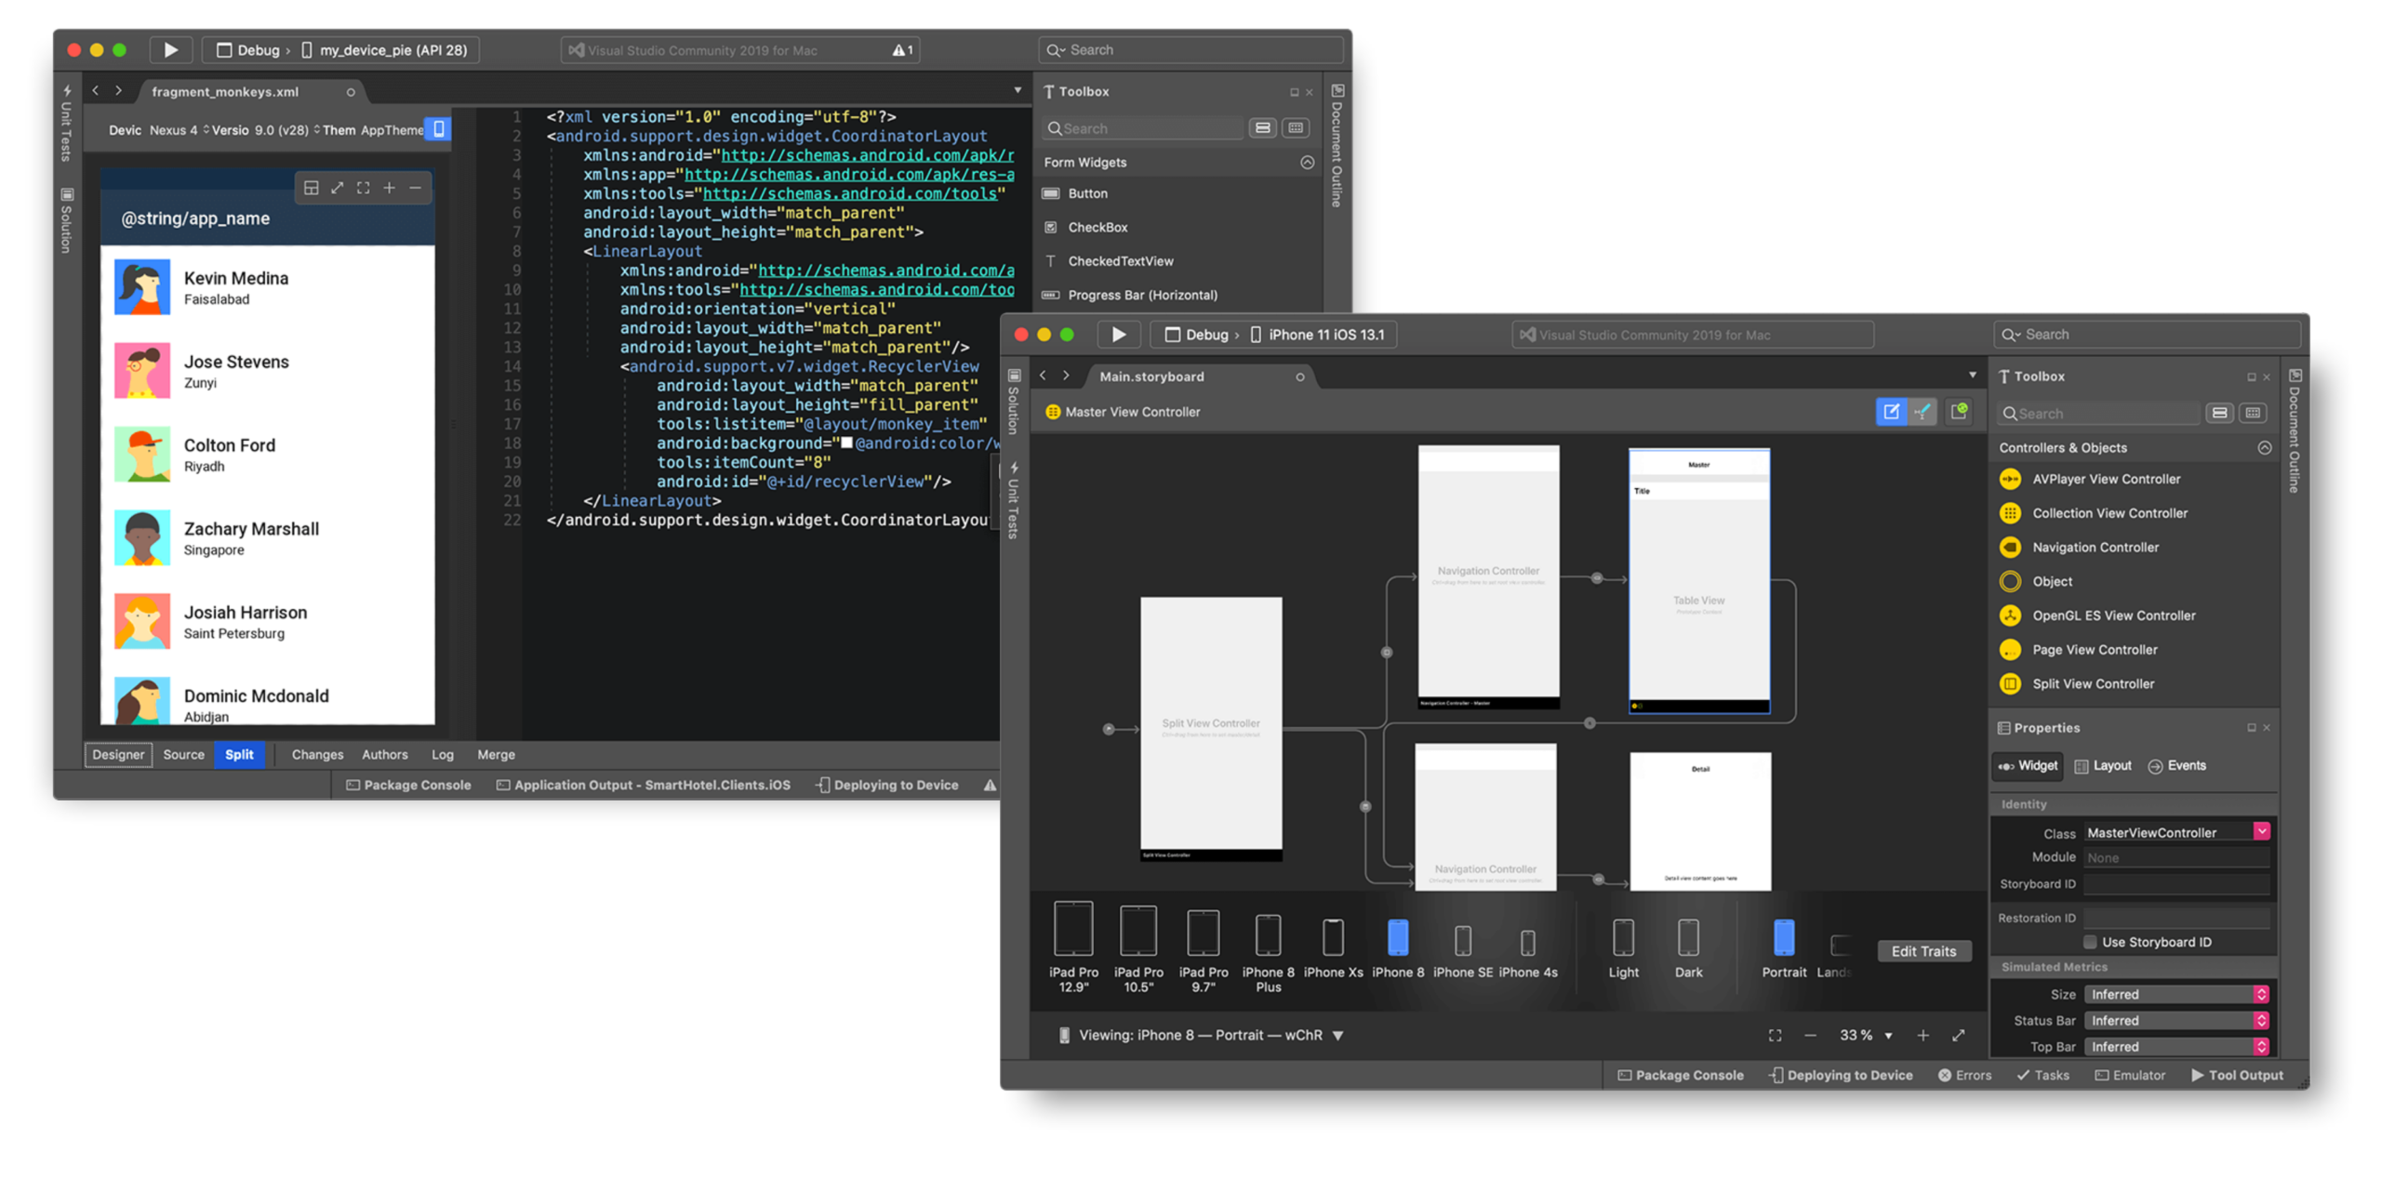Open the tab list dropdown of Main.storyboard
This screenshot has height=1190, width=2381.
(x=1971, y=376)
